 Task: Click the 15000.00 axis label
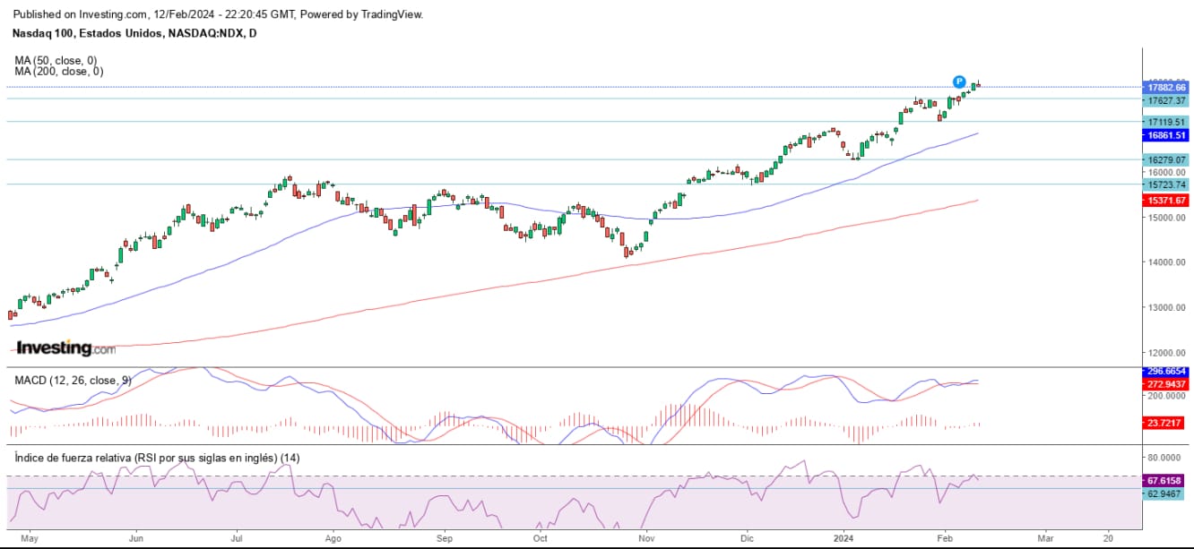tap(1166, 217)
